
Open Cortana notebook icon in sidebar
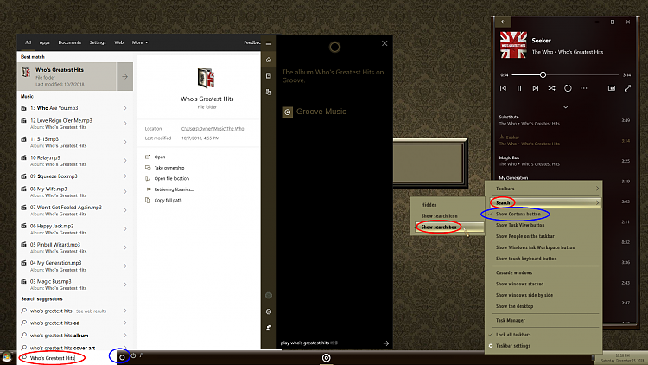pos(269,76)
